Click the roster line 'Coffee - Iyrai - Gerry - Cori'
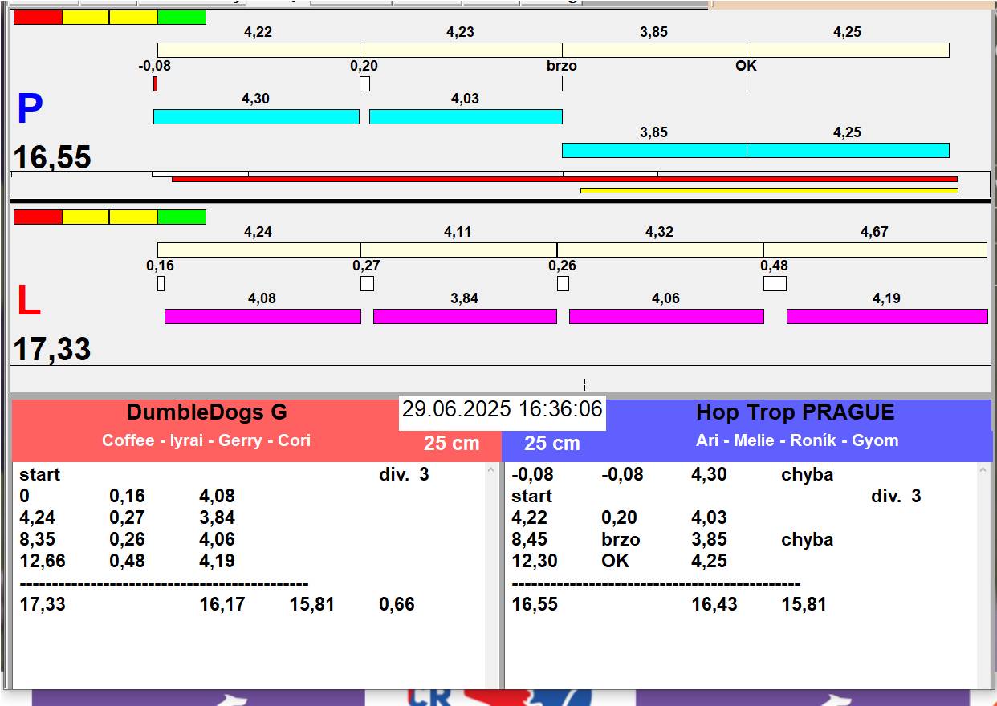The width and height of the screenshot is (997, 706). pos(206,440)
